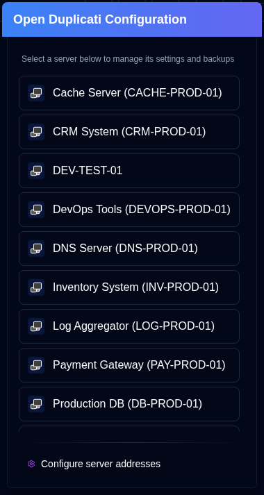Click the server icon beside Log Aggregator
Screen dimensions: 264x495
click(x=36, y=326)
